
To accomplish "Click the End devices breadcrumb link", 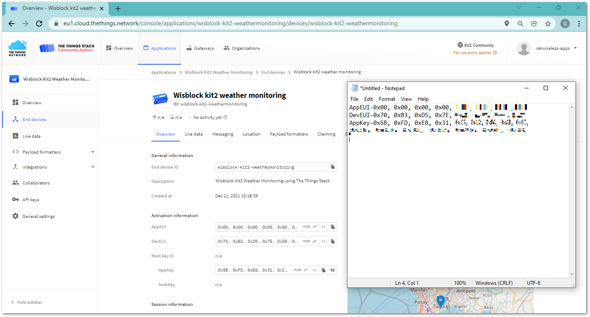I will coord(273,72).
